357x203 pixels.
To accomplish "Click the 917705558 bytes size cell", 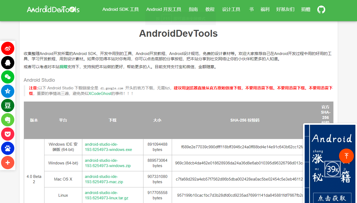I will click(x=157, y=195).
